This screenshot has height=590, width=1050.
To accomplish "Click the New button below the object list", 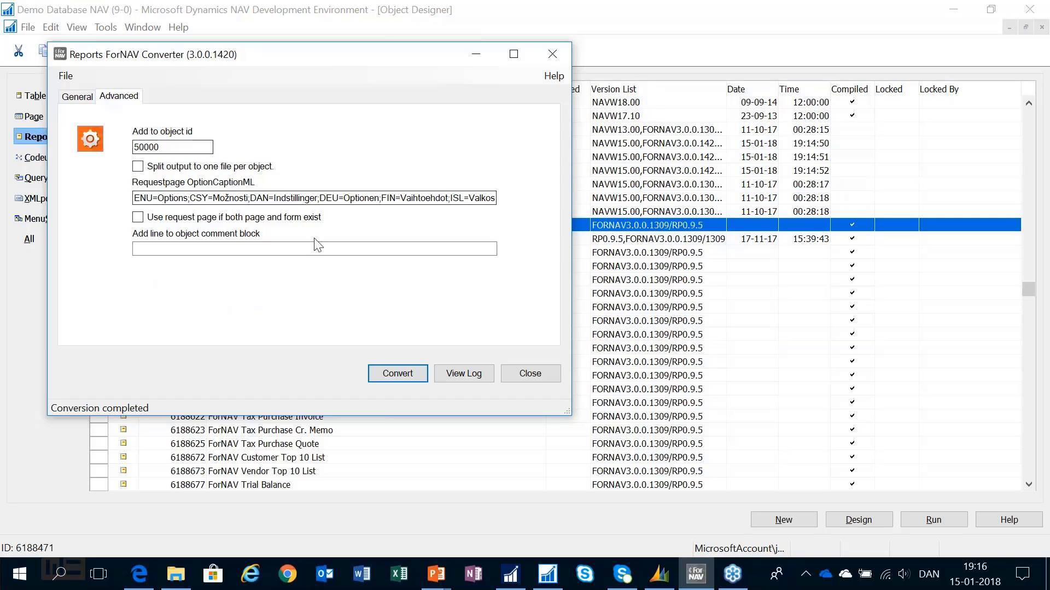I will click(x=783, y=519).
